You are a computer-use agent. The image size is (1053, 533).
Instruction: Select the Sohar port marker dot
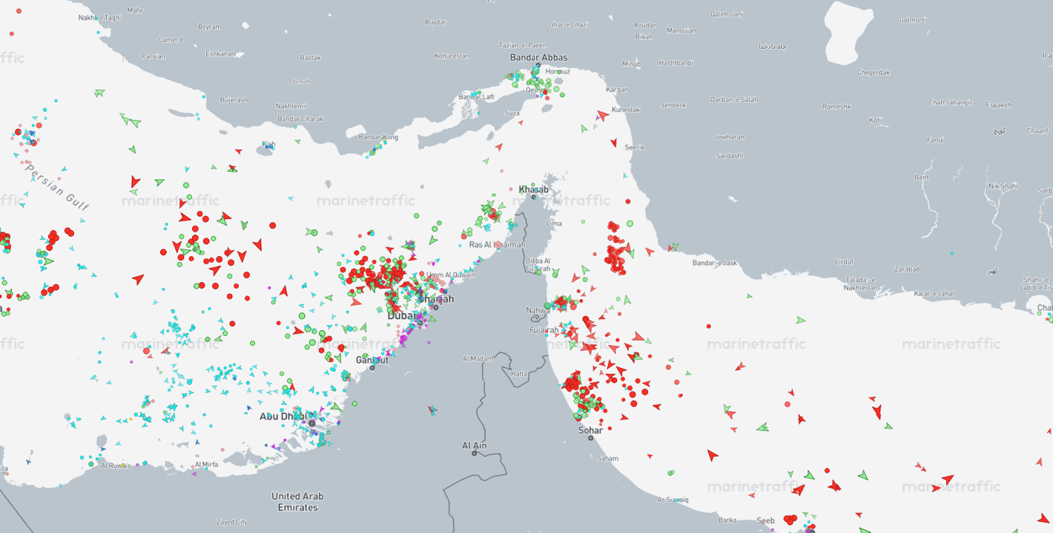(x=591, y=438)
